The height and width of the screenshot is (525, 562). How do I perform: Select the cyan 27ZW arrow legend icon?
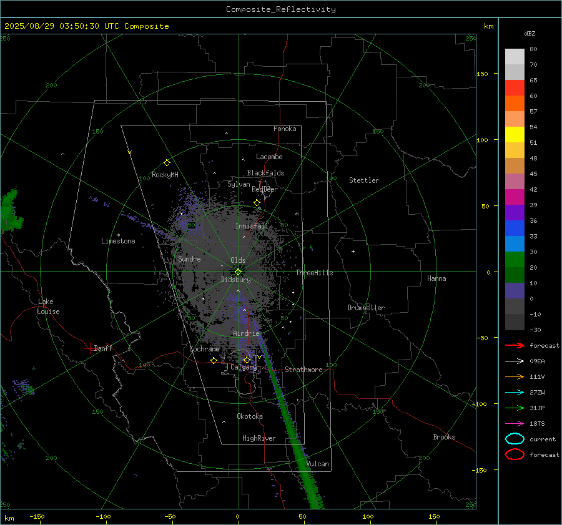tap(515, 393)
